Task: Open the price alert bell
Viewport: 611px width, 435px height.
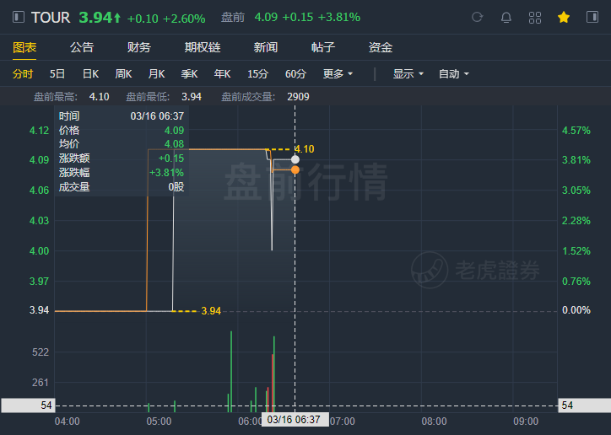Action: [x=506, y=17]
